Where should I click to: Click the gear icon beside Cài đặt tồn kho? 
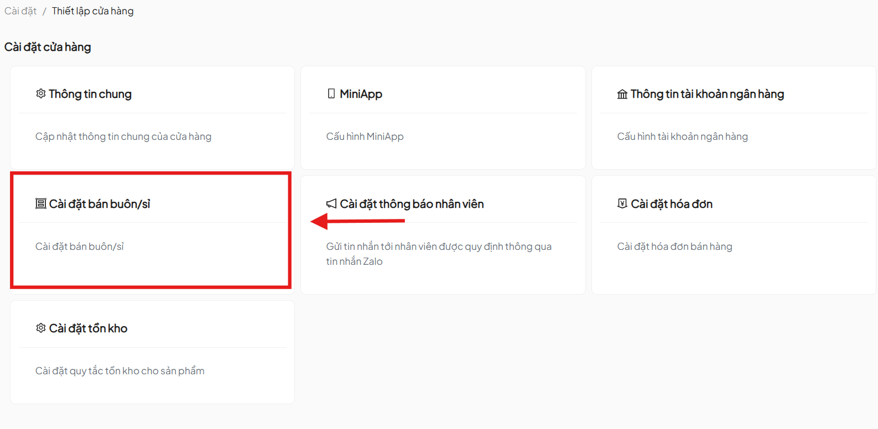pyautogui.click(x=40, y=328)
